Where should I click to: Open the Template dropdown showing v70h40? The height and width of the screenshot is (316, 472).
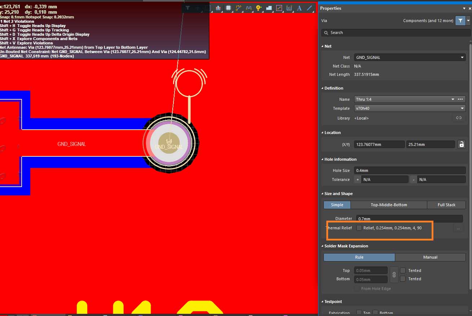tap(410, 108)
